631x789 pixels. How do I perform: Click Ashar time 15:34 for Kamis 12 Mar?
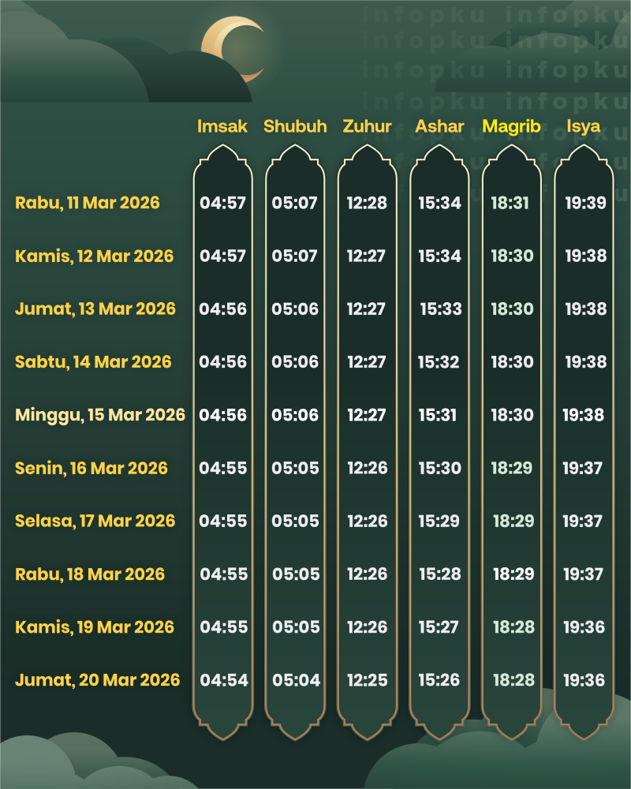(439, 256)
